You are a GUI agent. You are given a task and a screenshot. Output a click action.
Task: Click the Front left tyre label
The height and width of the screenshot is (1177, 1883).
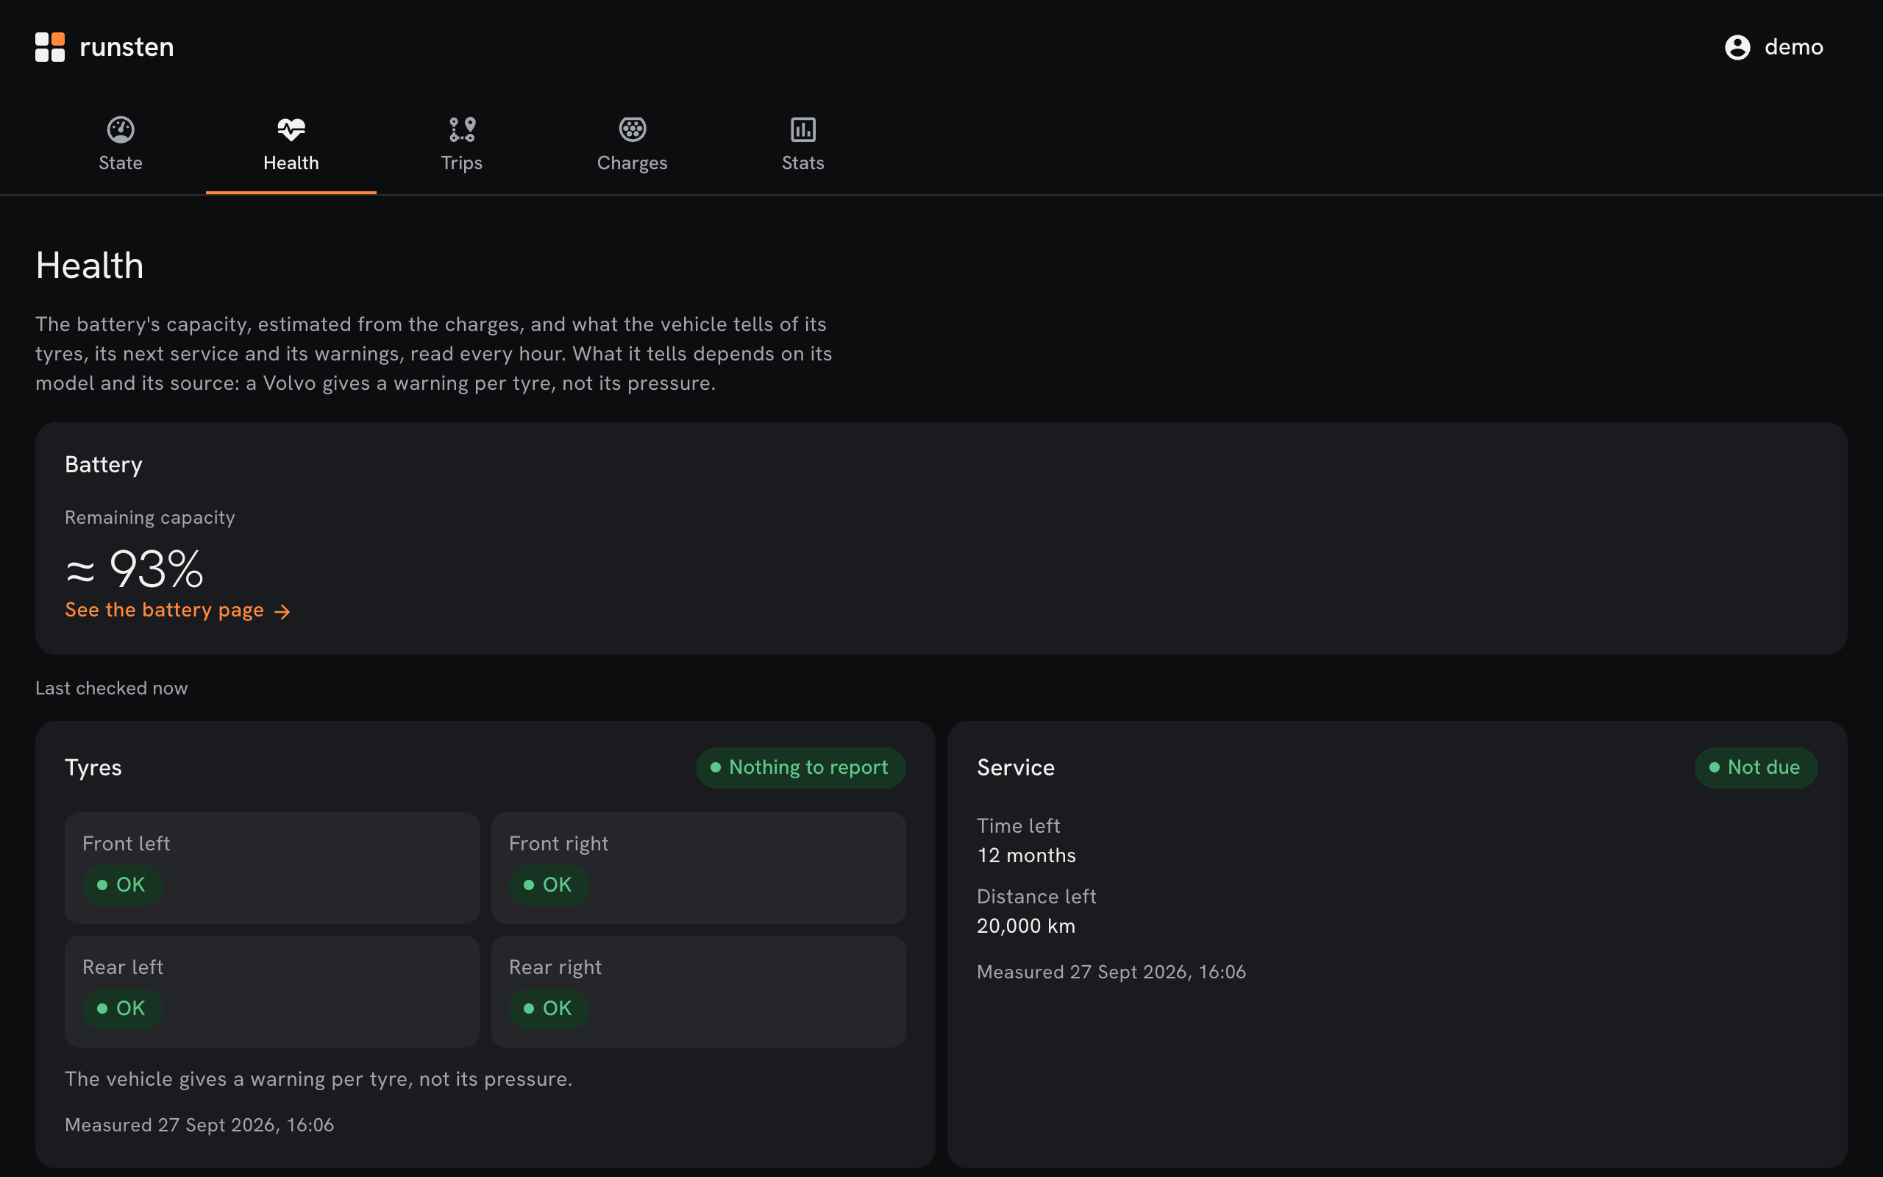pos(126,844)
